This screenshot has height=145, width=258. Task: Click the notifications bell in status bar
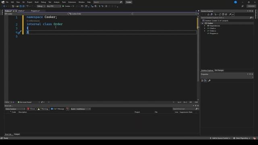[x=254, y=138]
